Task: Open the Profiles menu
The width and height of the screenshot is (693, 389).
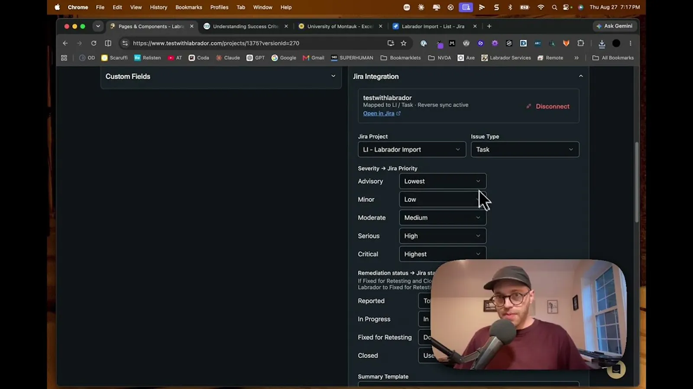Action: tap(219, 7)
